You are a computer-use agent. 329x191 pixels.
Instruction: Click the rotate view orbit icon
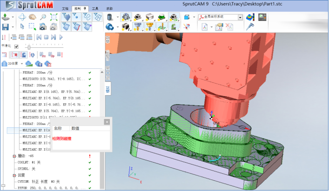pyautogui.click(x=22, y=17)
